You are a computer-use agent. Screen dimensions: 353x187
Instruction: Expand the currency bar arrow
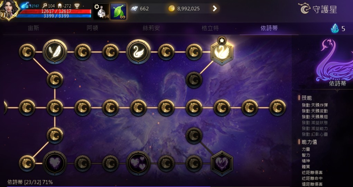[x=215, y=9]
